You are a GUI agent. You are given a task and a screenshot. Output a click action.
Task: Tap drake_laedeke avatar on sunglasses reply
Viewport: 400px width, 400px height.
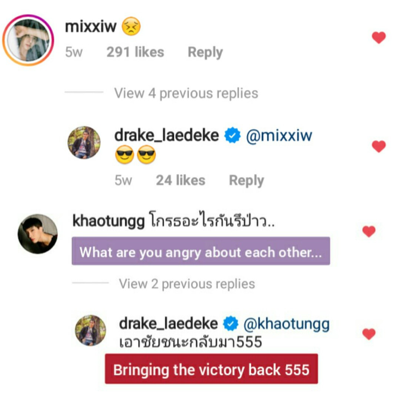(84, 142)
